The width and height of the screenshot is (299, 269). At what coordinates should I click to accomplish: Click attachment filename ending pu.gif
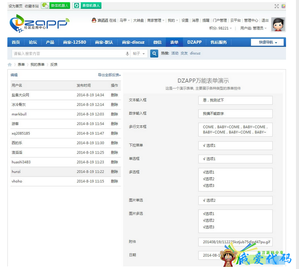(x=236, y=242)
